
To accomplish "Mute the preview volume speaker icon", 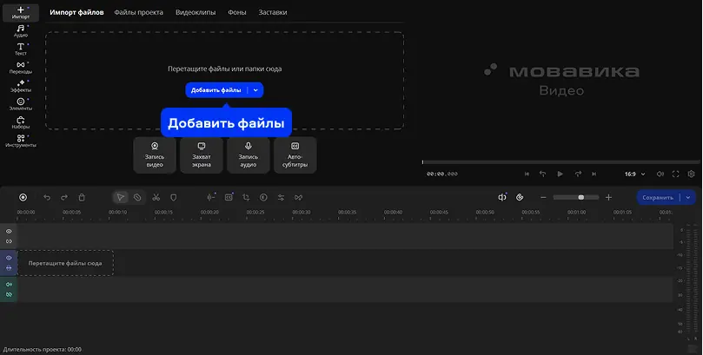I will (660, 174).
